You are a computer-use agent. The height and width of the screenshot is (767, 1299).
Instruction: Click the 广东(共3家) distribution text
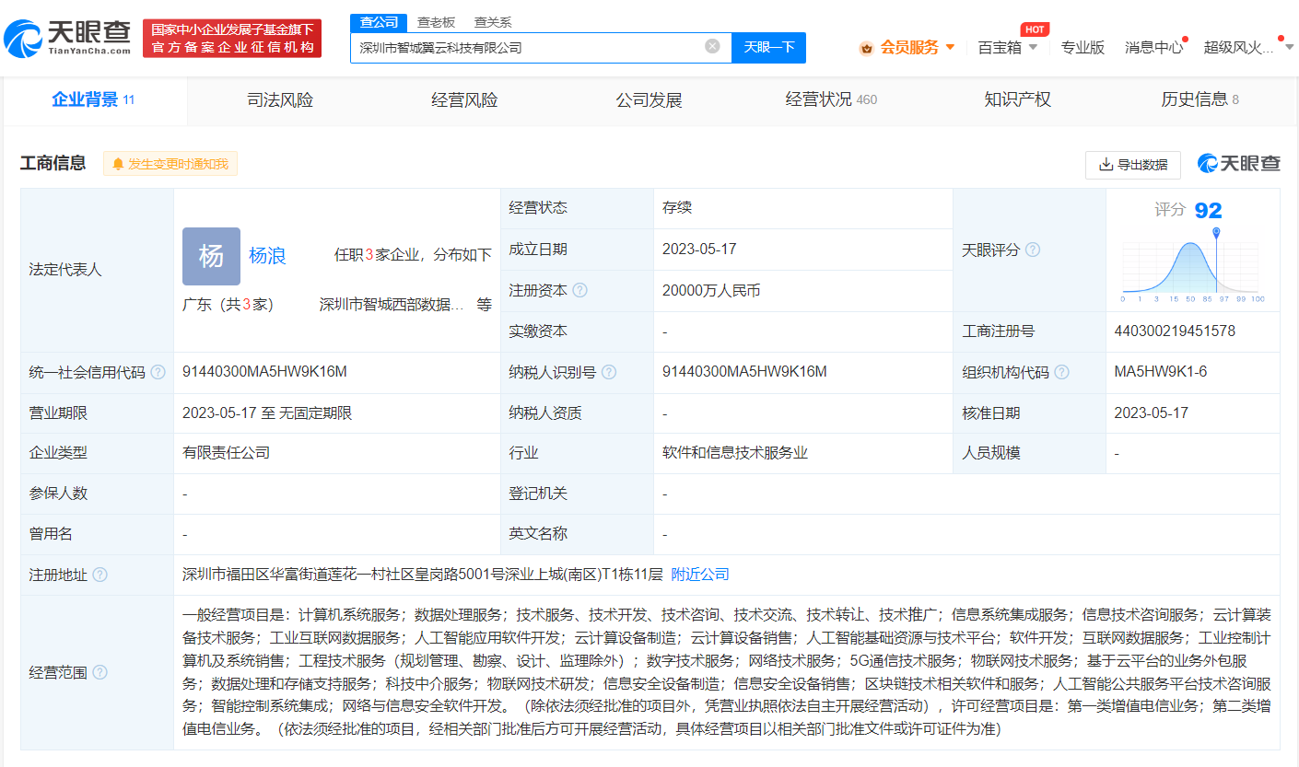pos(228,305)
